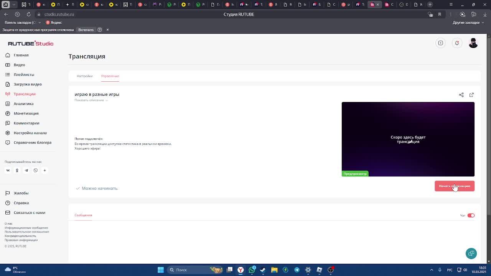The image size is (491, 276).
Task: Click the share stream icon
Action: pyautogui.click(x=461, y=95)
